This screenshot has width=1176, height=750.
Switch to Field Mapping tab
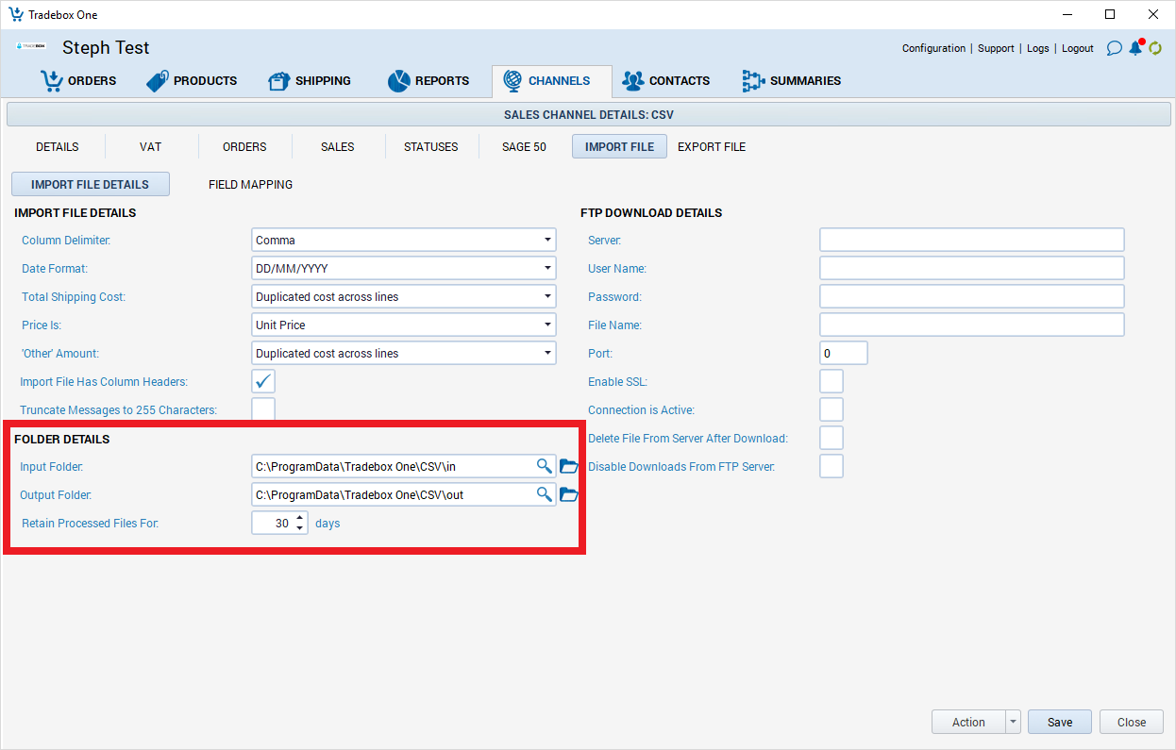[250, 184]
